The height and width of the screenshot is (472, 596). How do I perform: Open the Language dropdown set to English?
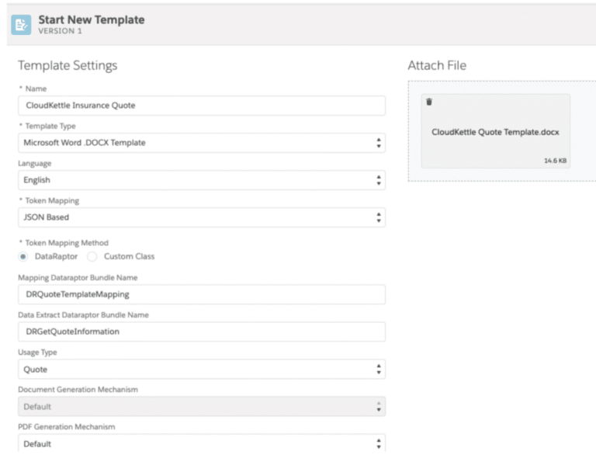pyautogui.click(x=202, y=180)
